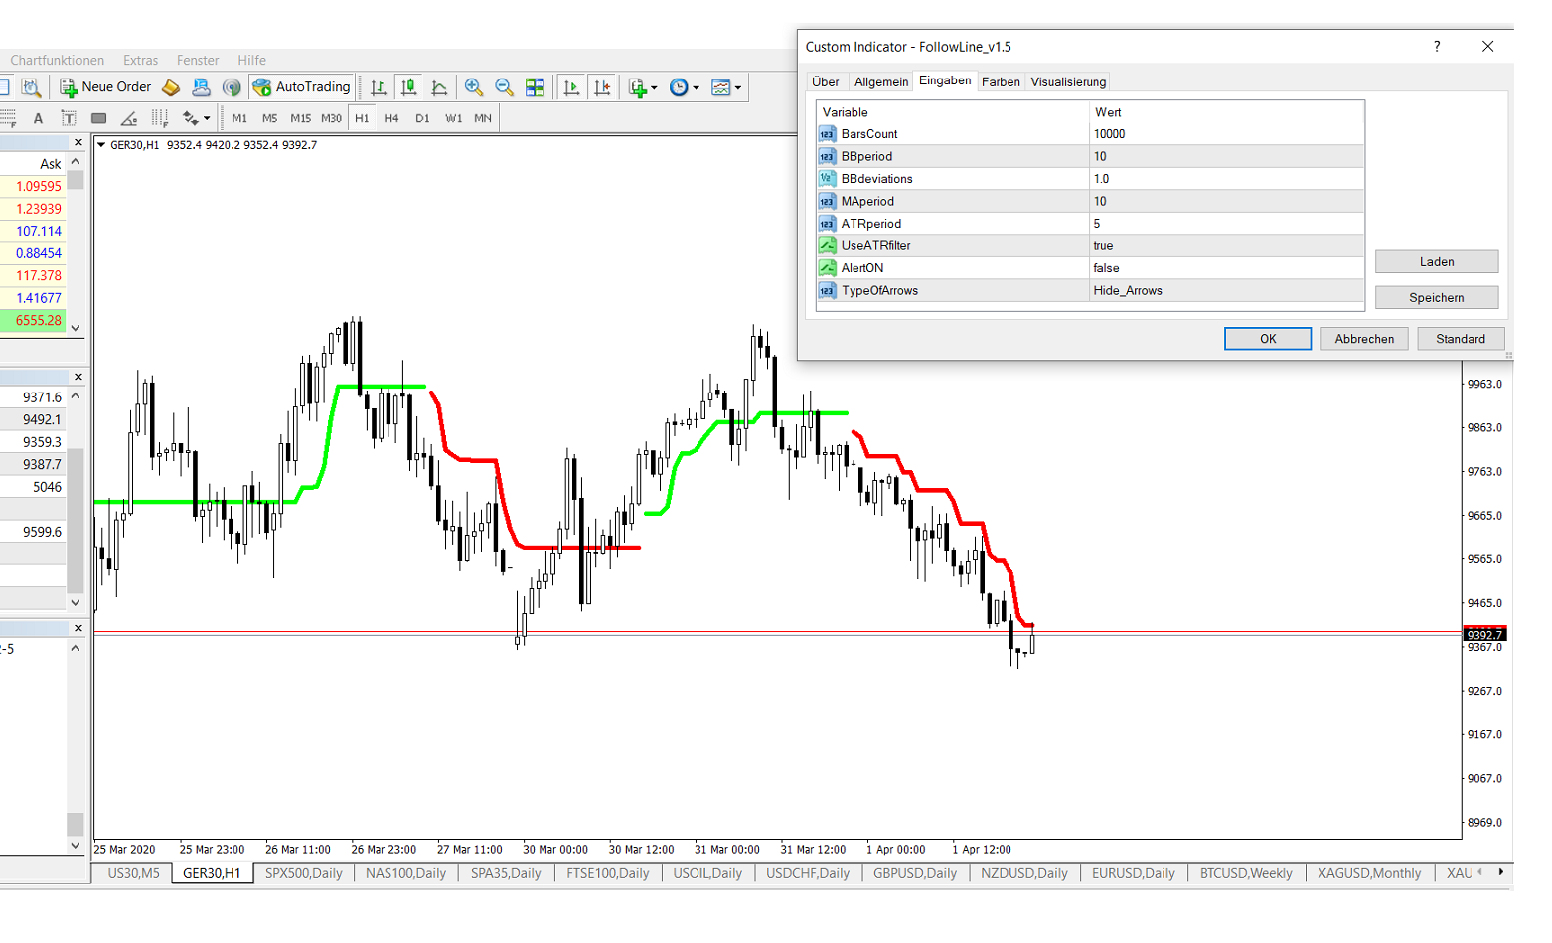Switch to the Allgemein tab
Screen dimensions: 1552x943
tap(881, 82)
